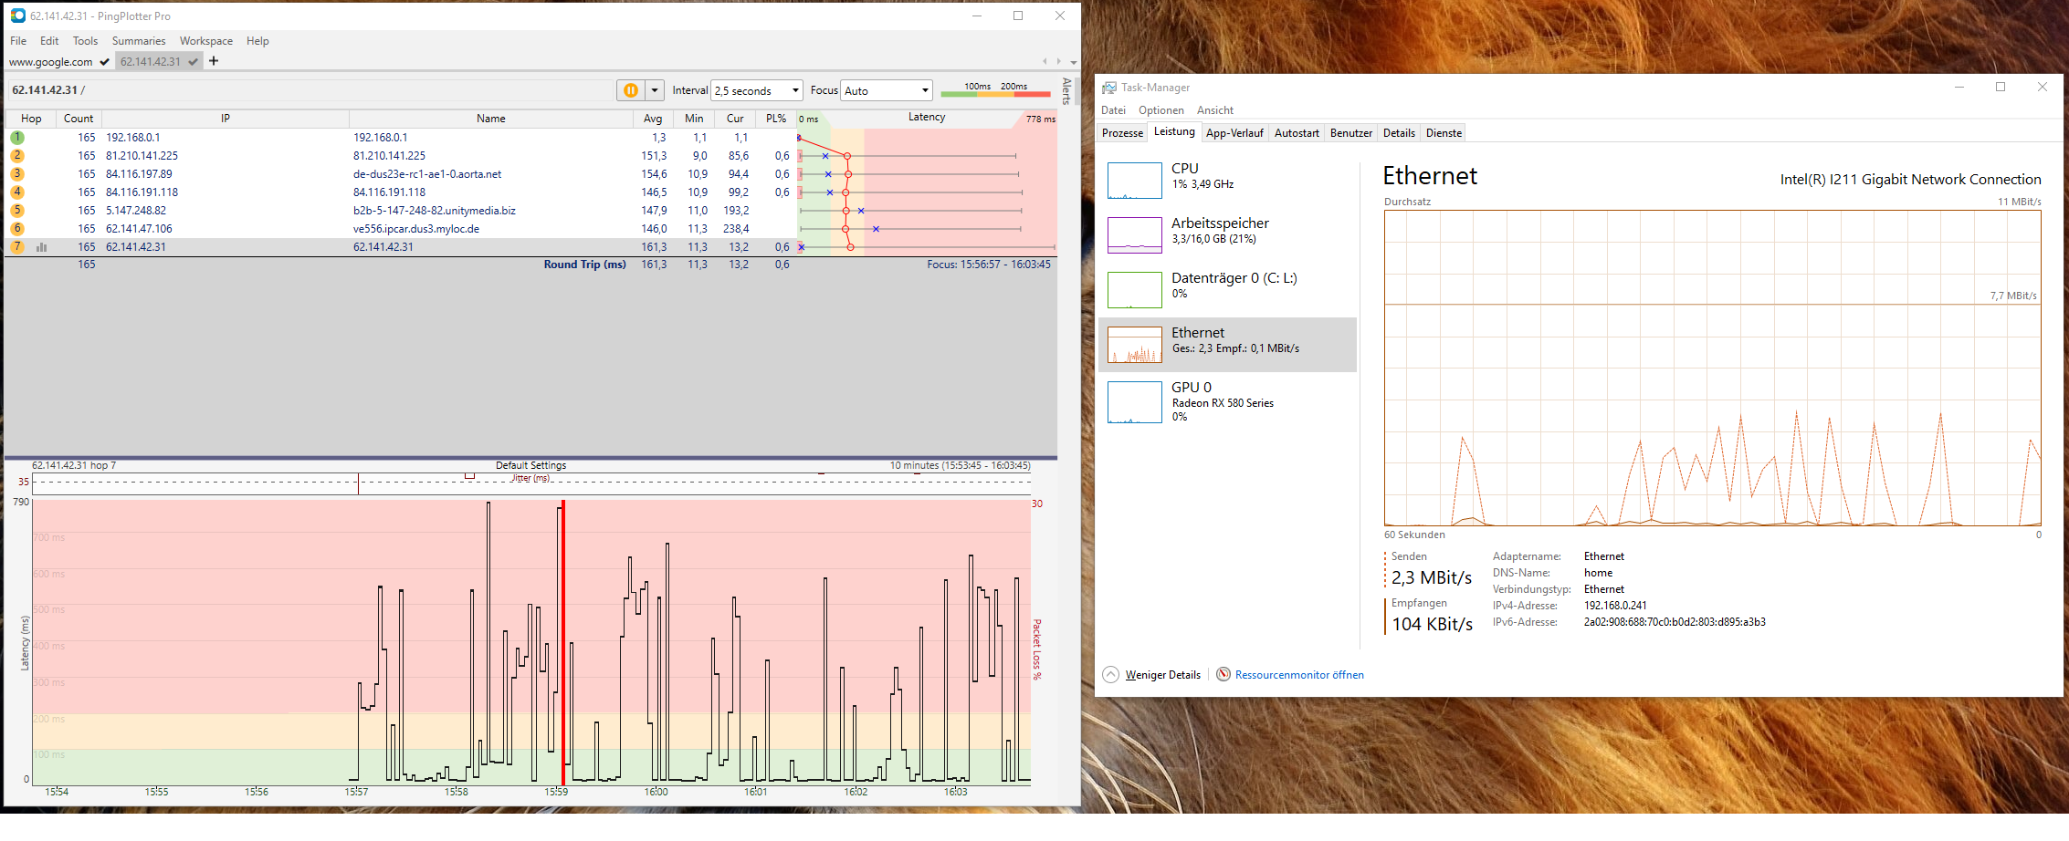
Task: Switch to the Benutzer tab
Action: click(1351, 133)
